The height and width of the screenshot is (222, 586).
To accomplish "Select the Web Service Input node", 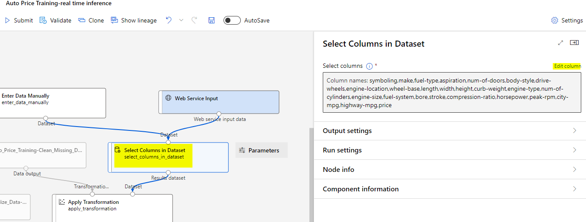I will tap(219, 102).
